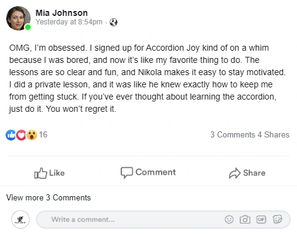Viewport: 297px width, 234px height.
Task: Click the Yesterday at 8:54pm timestamp
Action: tap(69, 22)
